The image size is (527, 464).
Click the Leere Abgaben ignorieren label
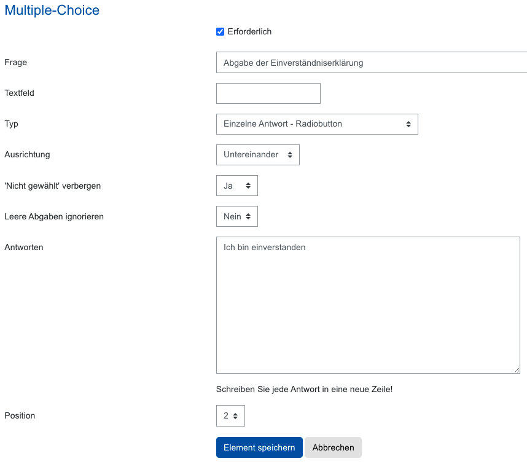click(x=54, y=216)
